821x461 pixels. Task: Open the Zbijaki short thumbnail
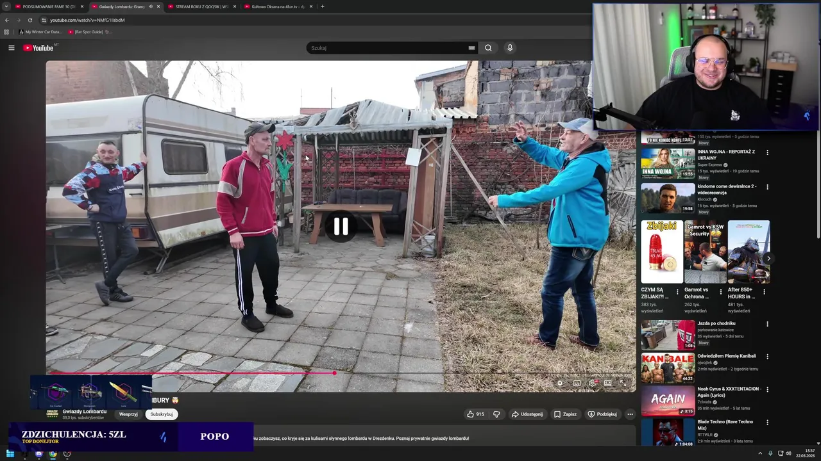coord(662,252)
